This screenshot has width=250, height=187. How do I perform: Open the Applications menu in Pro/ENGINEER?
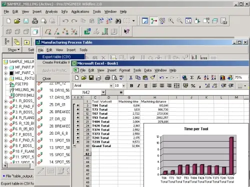pos(80,11)
